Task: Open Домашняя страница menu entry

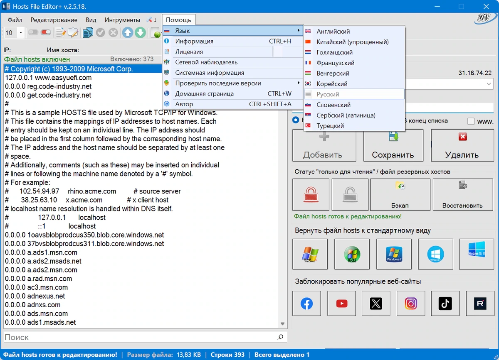Action: coord(232,93)
